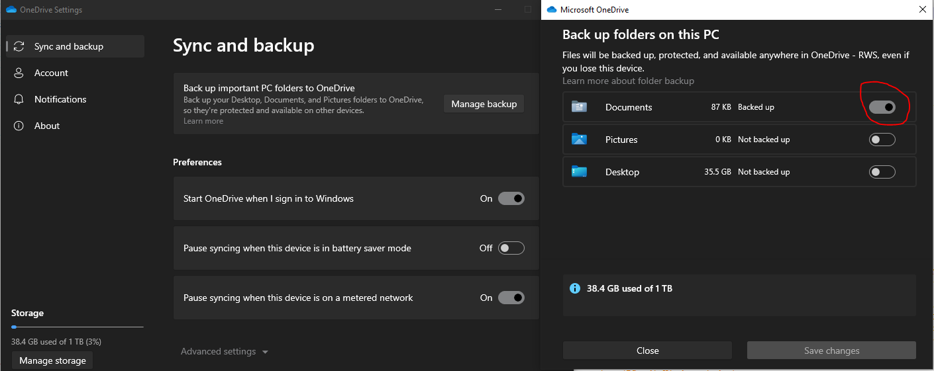Enable backup for Pictures folder

click(882, 140)
